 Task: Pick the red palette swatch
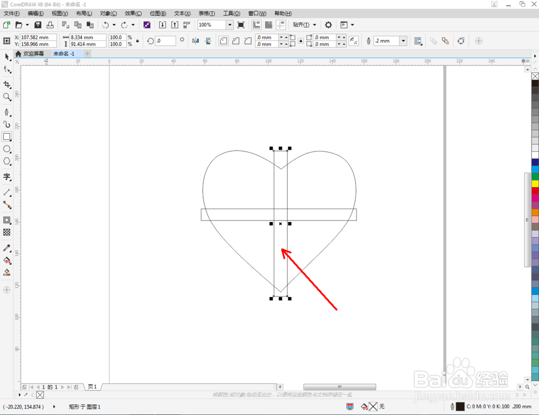click(535, 191)
